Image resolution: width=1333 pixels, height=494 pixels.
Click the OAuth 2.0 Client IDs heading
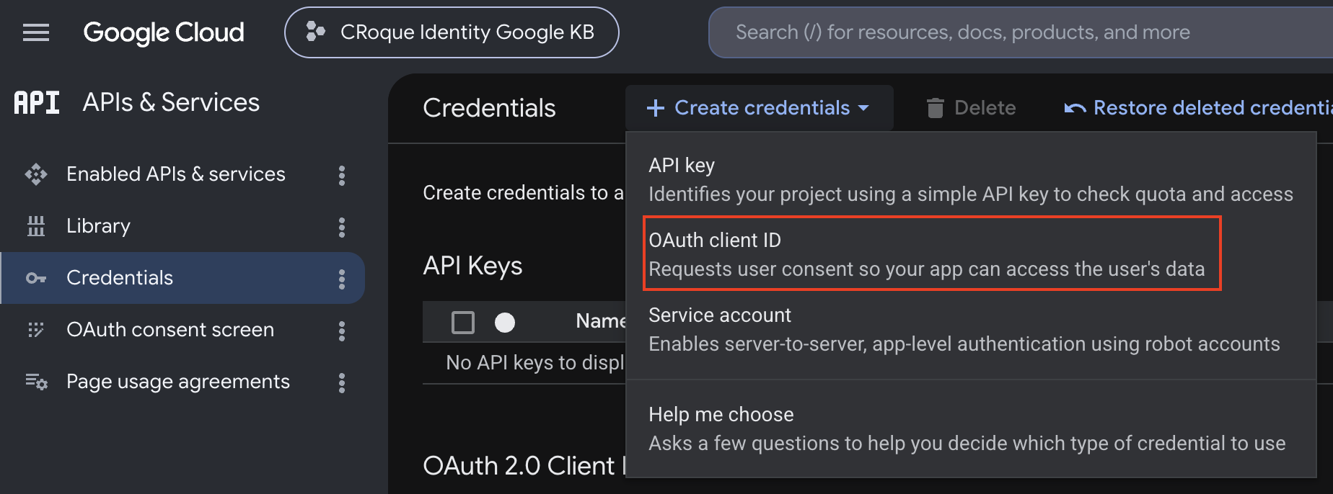[524, 466]
